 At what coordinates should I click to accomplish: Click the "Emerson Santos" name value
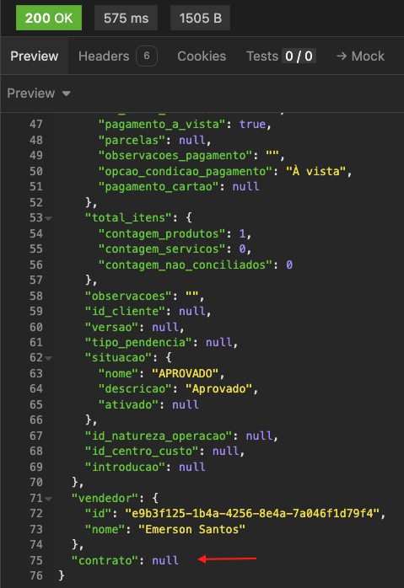click(x=191, y=530)
